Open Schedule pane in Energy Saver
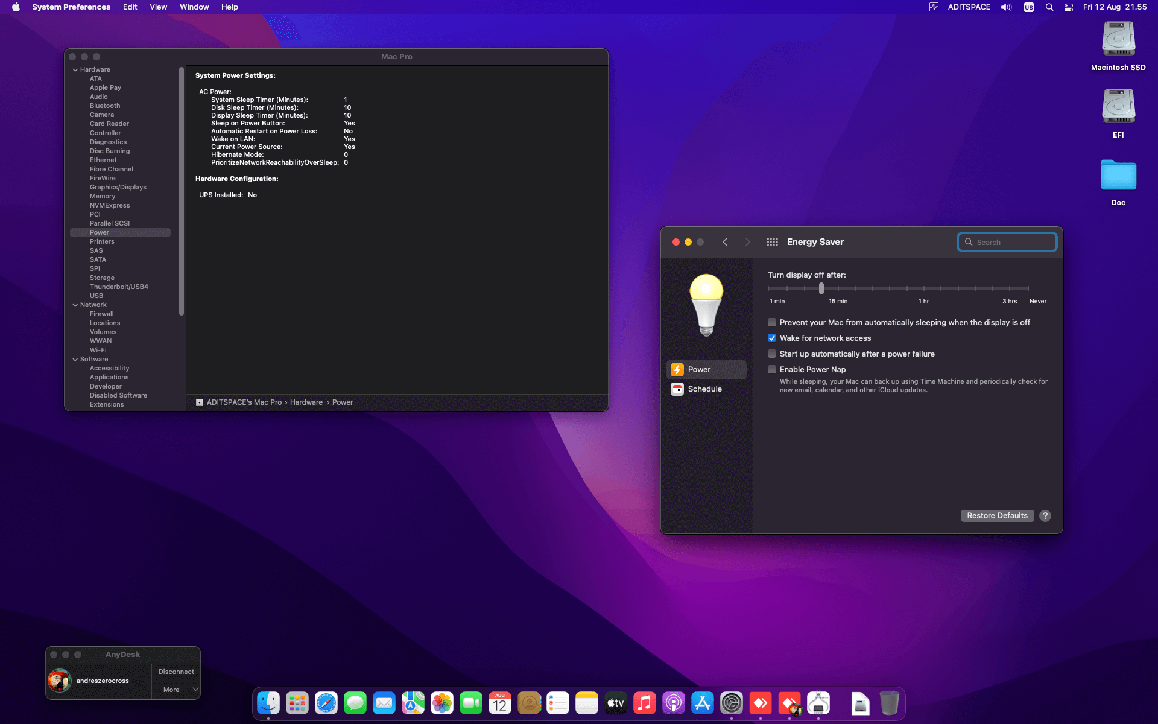The height and width of the screenshot is (724, 1158). point(704,389)
